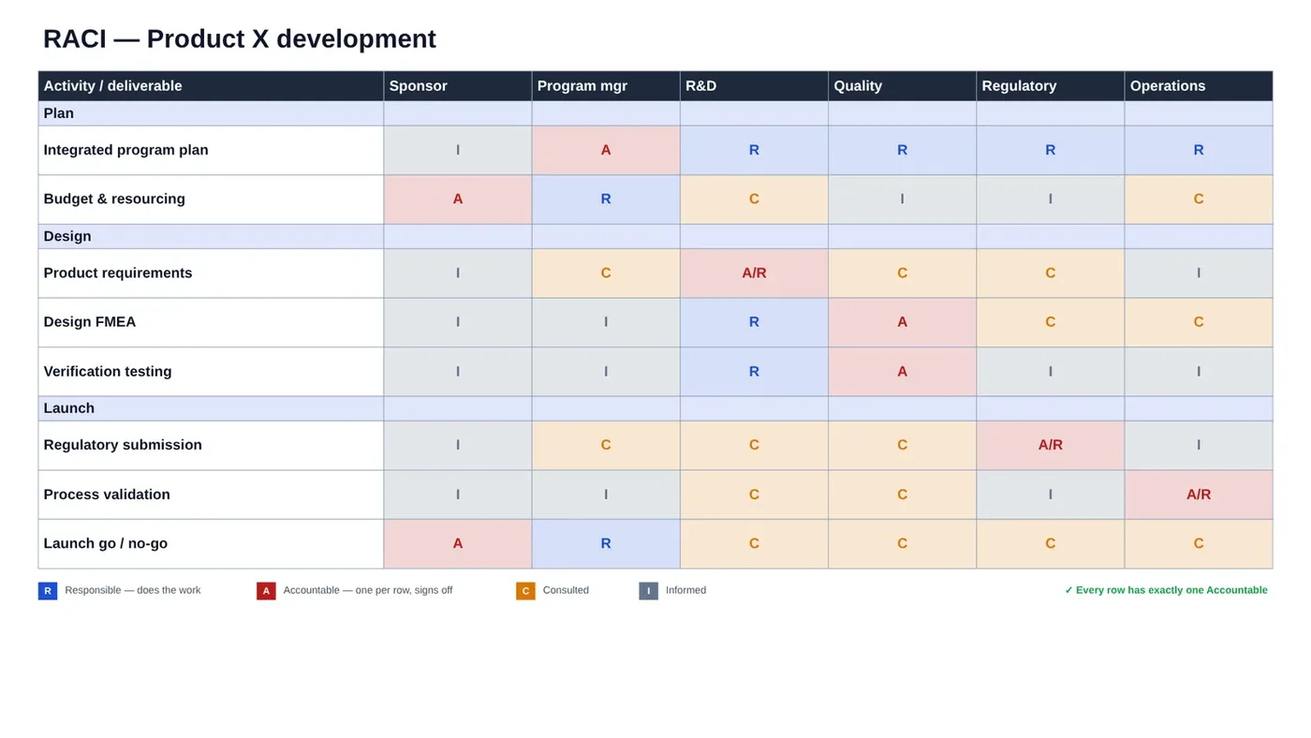This screenshot has width=1311, height=738.
Task: Click the 'Sponsor' column header
Action: click(x=458, y=86)
